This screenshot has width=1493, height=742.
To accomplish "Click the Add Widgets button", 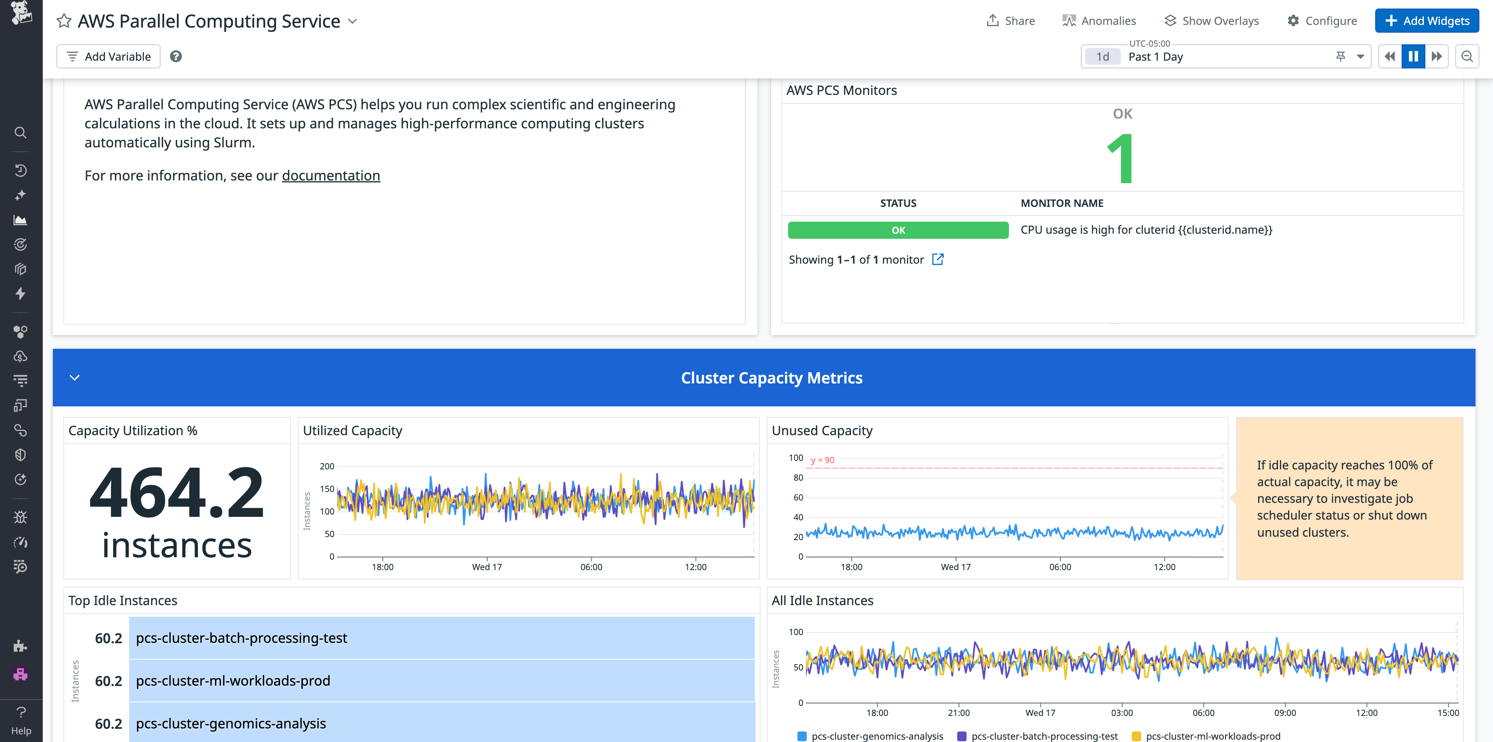I will [1427, 20].
